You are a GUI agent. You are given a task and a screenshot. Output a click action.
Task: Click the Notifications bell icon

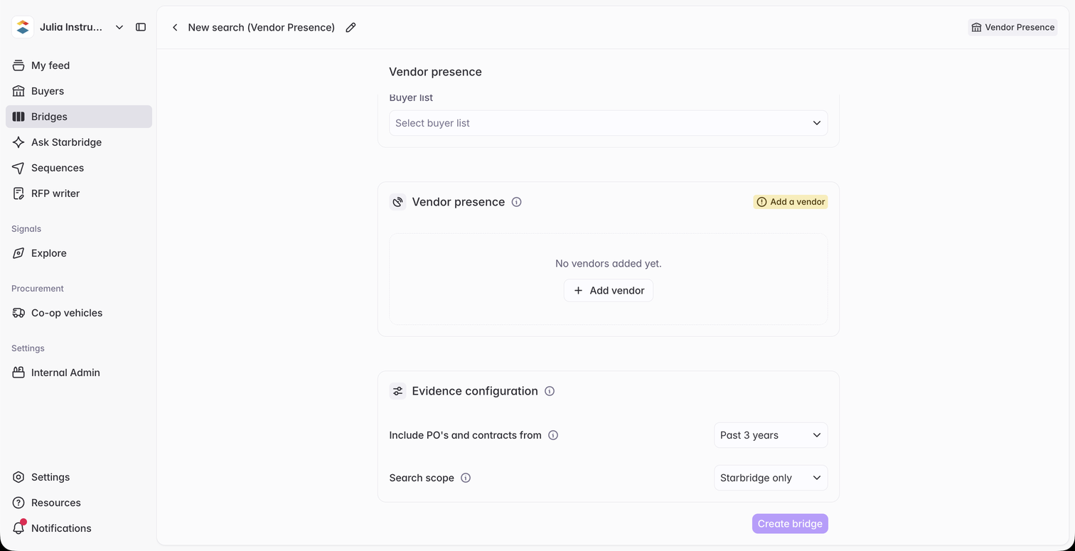coord(19,528)
